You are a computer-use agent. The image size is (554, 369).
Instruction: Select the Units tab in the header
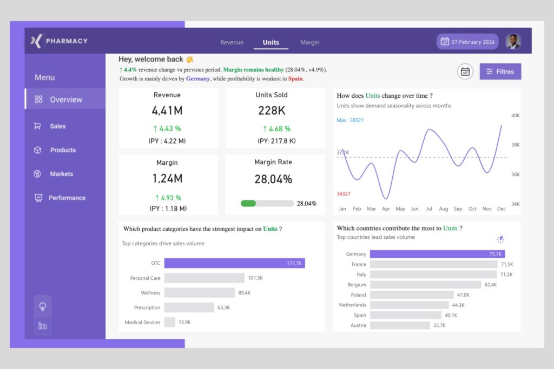270,42
